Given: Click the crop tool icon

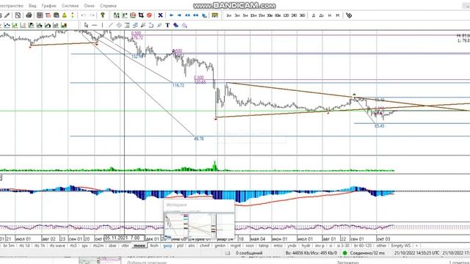Looking at the screenshot, I should coord(141,15).
